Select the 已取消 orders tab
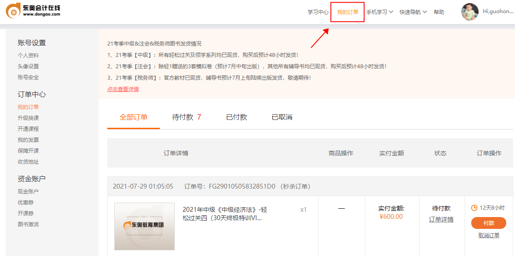This screenshot has height=256, width=515. [282, 117]
